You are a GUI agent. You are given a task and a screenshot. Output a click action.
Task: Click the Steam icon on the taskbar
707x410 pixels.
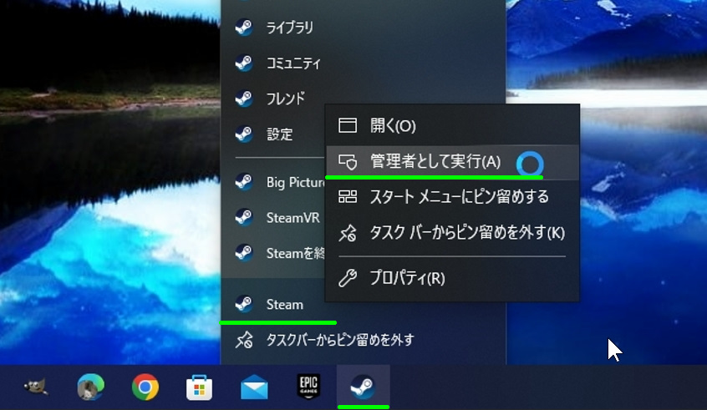coord(363,387)
